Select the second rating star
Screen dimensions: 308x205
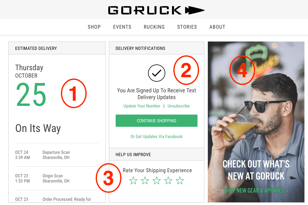pyautogui.click(x=145, y=181)
